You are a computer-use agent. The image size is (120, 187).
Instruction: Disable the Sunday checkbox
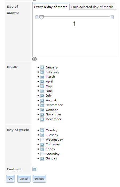tap(42, 159)
